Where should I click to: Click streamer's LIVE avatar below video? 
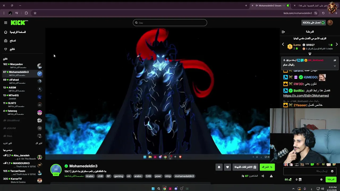[56, 170]
